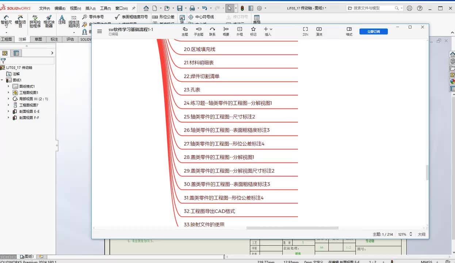Open the zoom percentage stepper 121%
Viewport: 455px width, 263px height.
click(x=411, y=234)
